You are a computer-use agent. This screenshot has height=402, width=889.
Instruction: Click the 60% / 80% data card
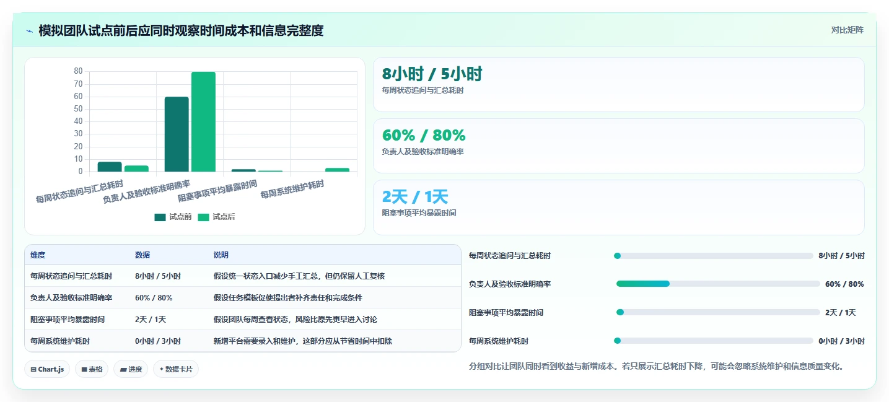click(x=618, y=146)
